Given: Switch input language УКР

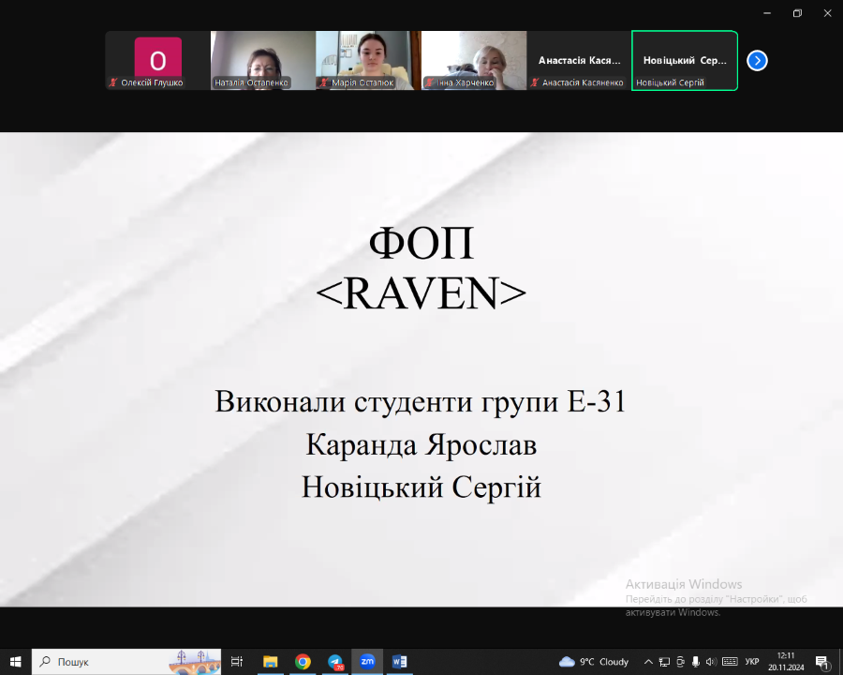Looking at the screenshot, I should pyautogui.click(x=752, y=662).
